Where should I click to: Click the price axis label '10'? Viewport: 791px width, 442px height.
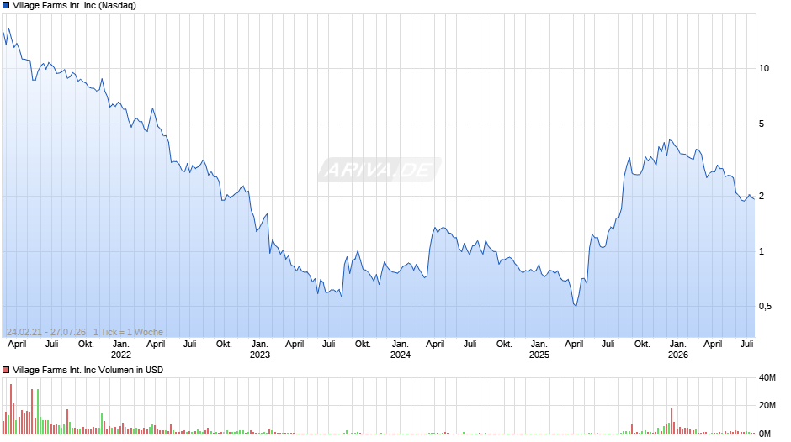764,69
